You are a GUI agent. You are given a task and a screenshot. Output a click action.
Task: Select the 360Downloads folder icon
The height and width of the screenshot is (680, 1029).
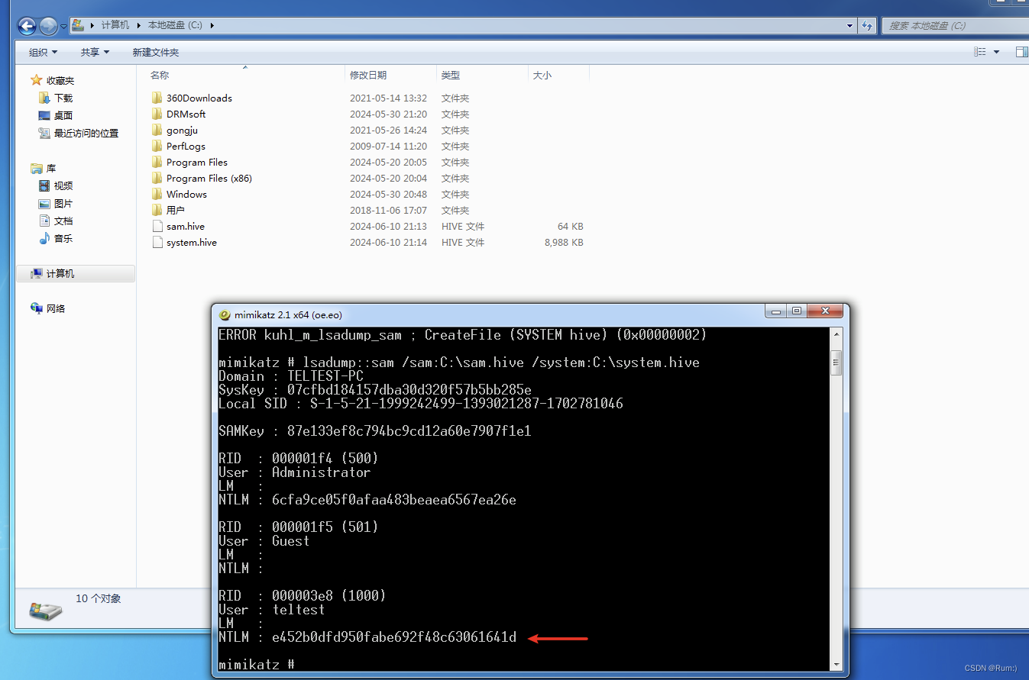[157, 98]
